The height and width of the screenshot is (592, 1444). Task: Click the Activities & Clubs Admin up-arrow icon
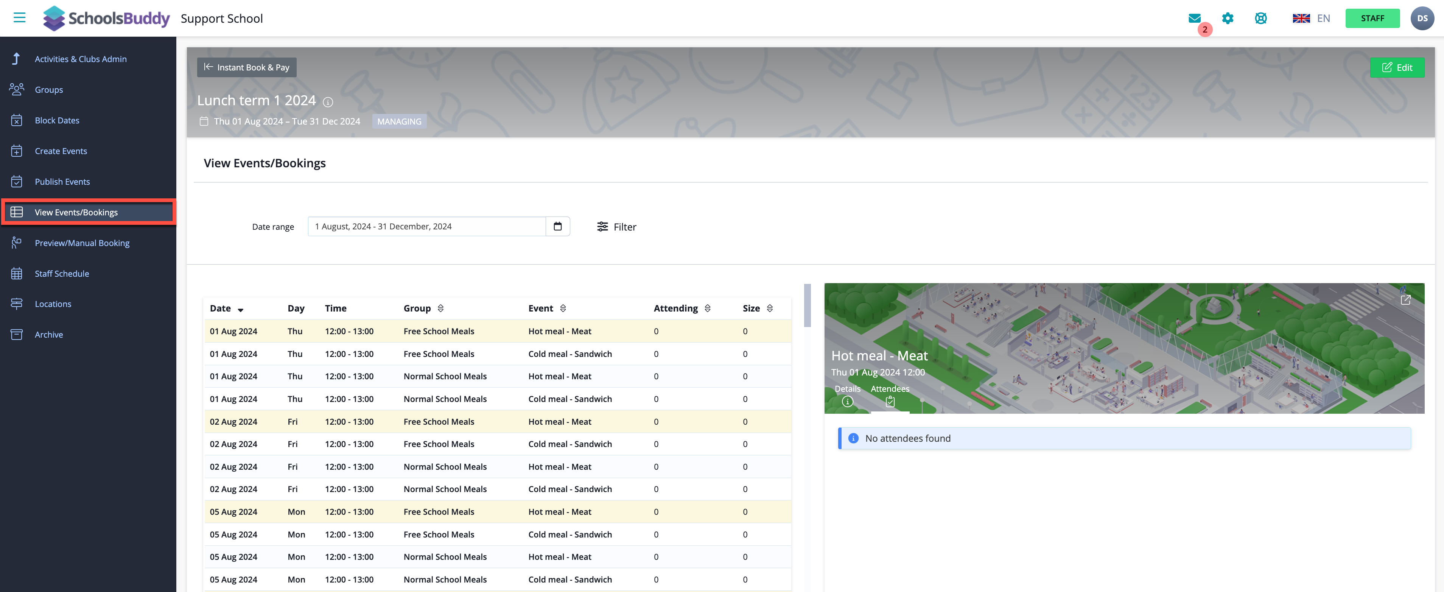(16, 59)
